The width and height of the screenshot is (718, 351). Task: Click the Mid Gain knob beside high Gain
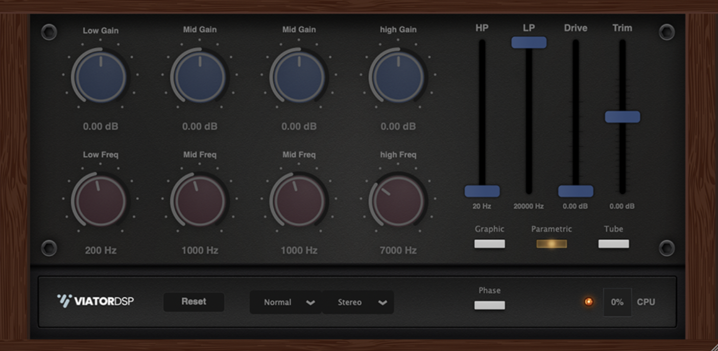299,77
